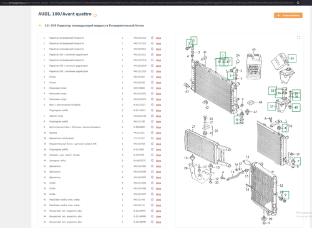Click the browser address bar URL
This screenshot has width=312, height=228.
coord(147,2)
